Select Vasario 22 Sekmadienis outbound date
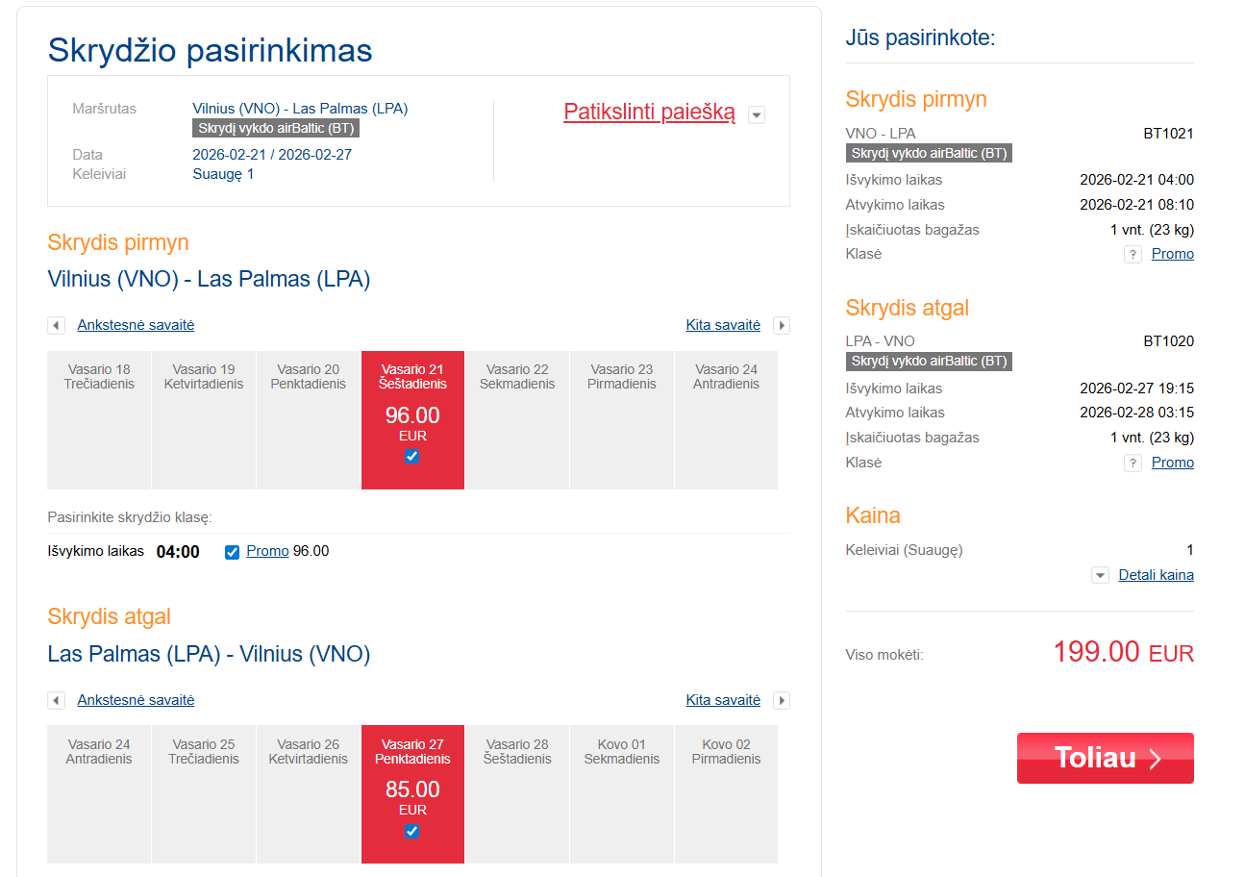Viewport: 1245px width, 877px height. [x=517, y=419]
